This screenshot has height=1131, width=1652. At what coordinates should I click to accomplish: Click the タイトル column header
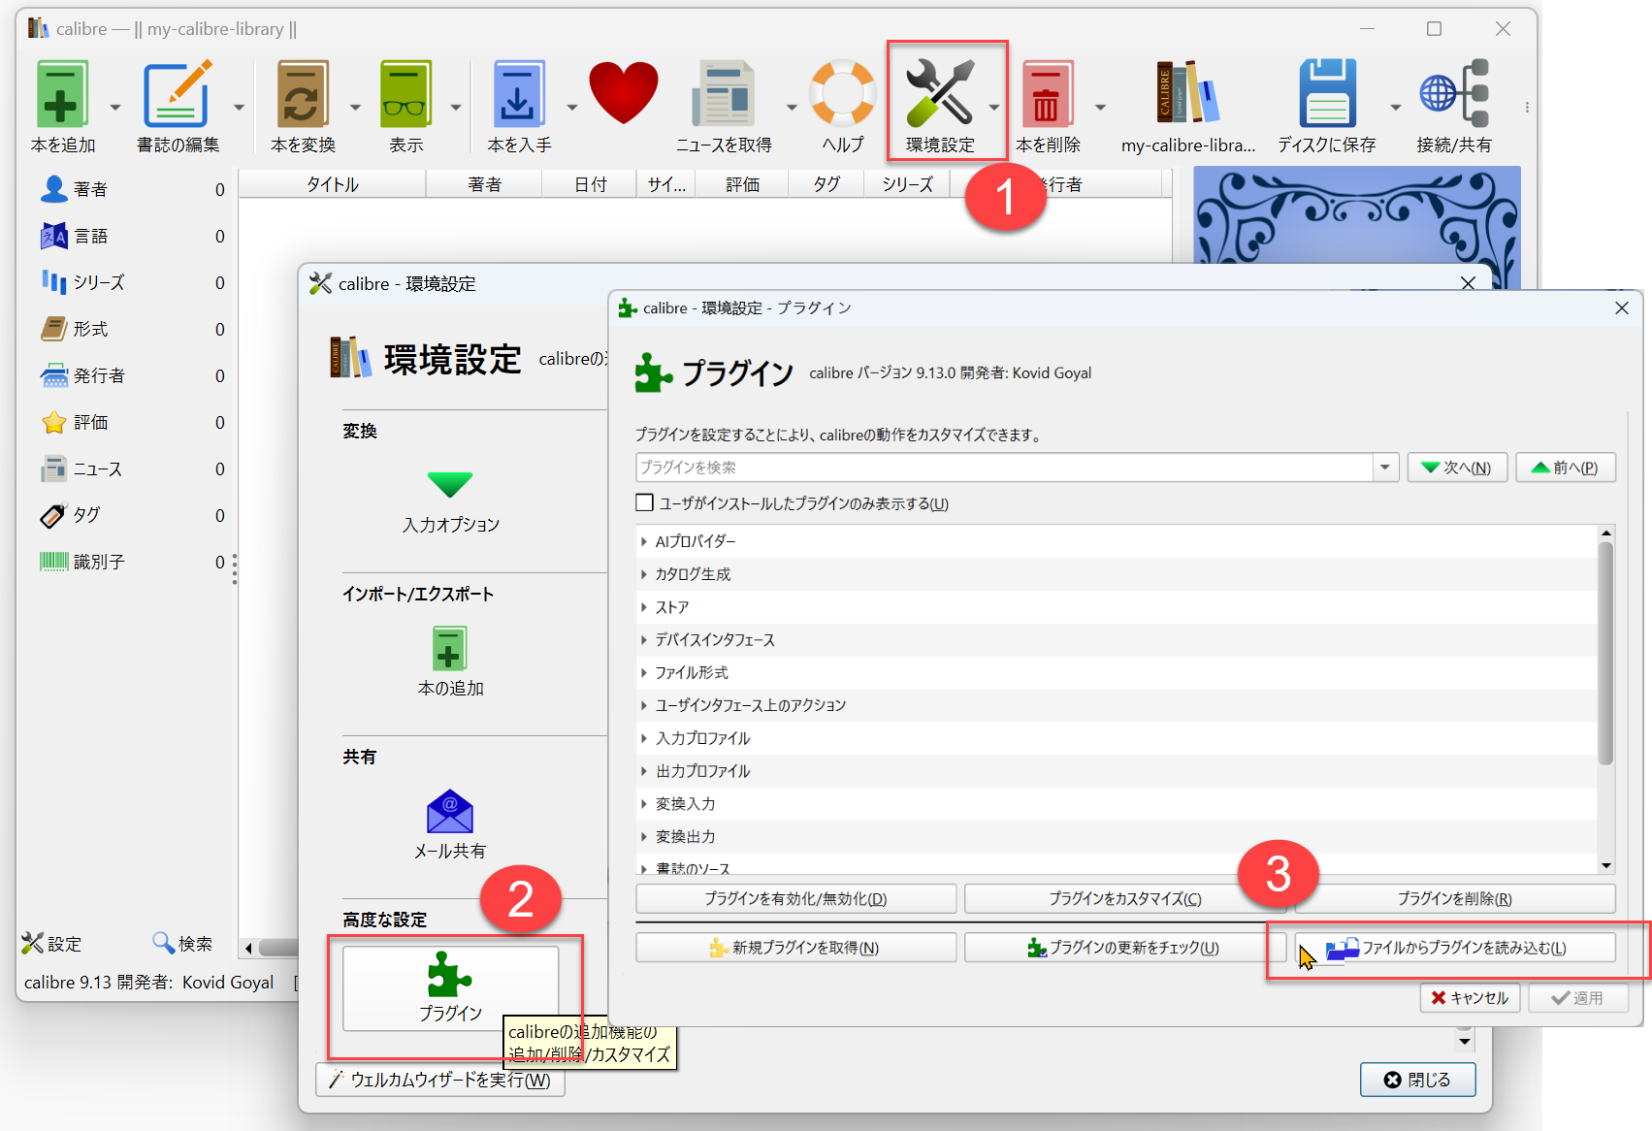(333, 184)
